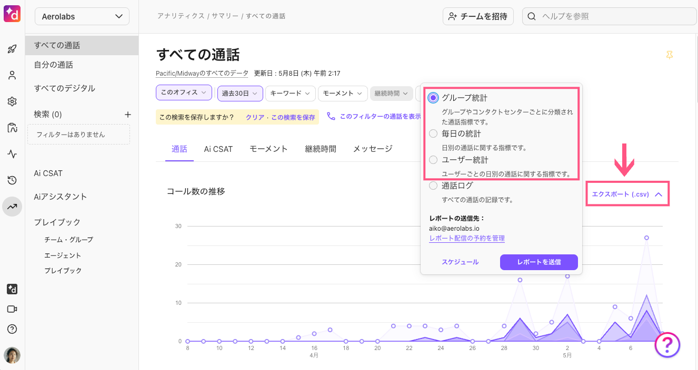Open the video meeting camera icon
698x370 pixels.
[12, 309]
